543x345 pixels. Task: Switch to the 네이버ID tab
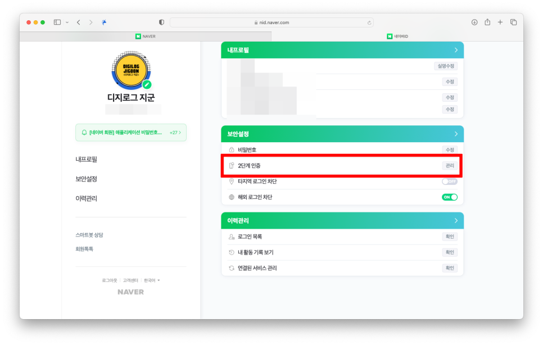pos(397,37)
